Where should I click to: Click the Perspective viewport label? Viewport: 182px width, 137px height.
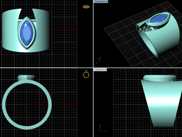point(100,2)
